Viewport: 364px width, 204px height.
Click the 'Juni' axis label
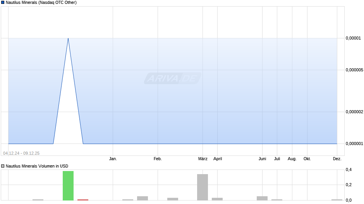262,159
